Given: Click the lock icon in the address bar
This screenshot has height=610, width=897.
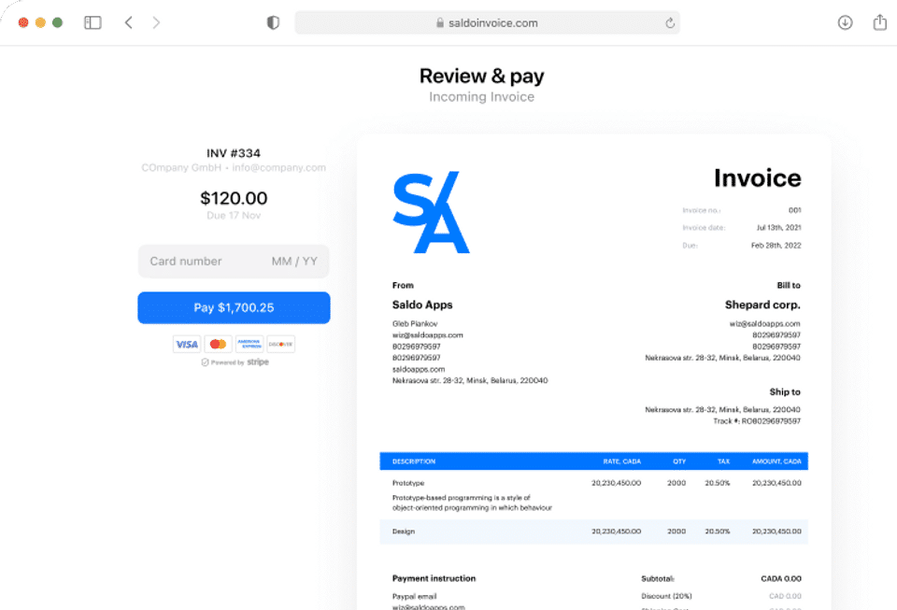Looking at the screenshot, I should click(x=440, y=22).
